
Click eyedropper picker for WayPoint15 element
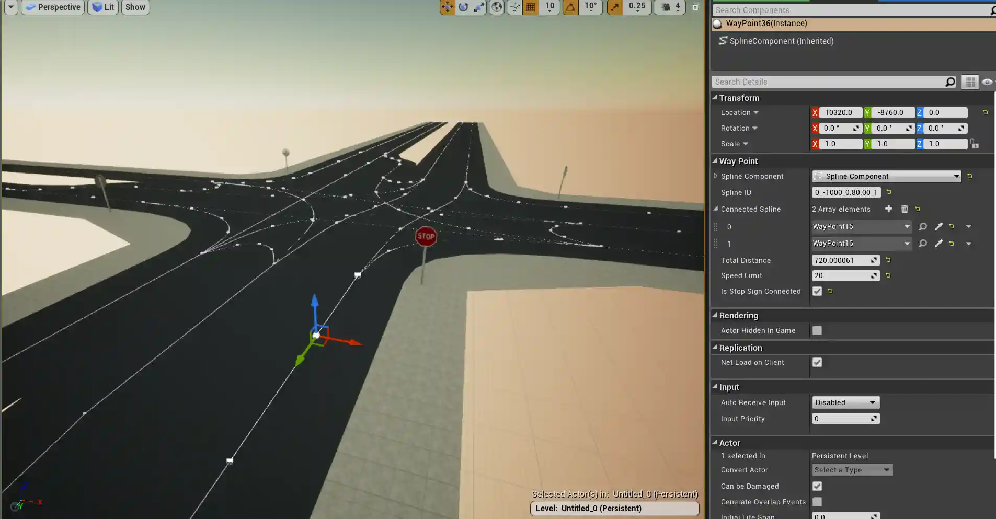click(938, 226)
